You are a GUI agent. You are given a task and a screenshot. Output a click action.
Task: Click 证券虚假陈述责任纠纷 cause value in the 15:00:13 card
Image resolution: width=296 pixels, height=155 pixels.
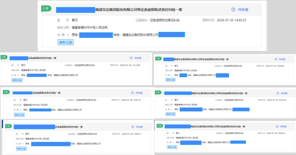(87, 134)
